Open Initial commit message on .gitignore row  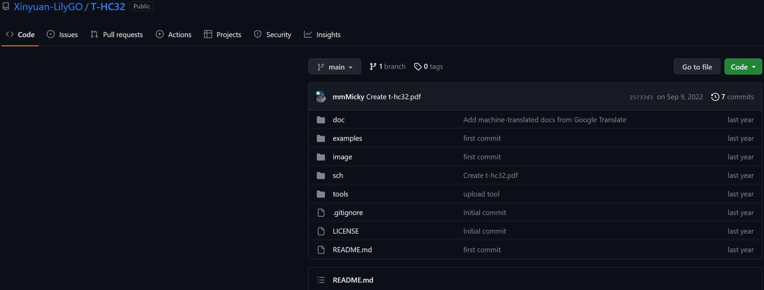(x=485, y=213)
